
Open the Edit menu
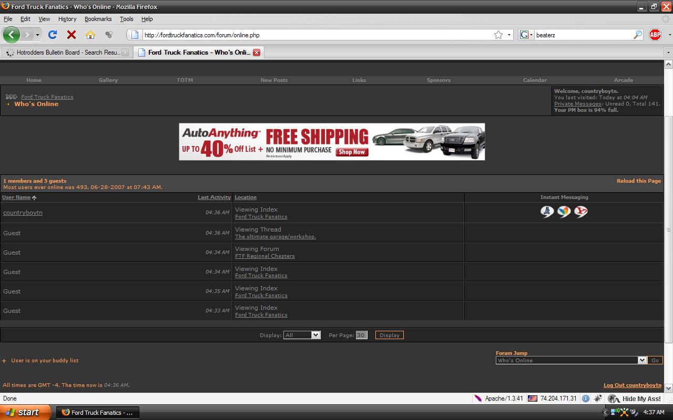pyautogui.click(x=25, y=19)
